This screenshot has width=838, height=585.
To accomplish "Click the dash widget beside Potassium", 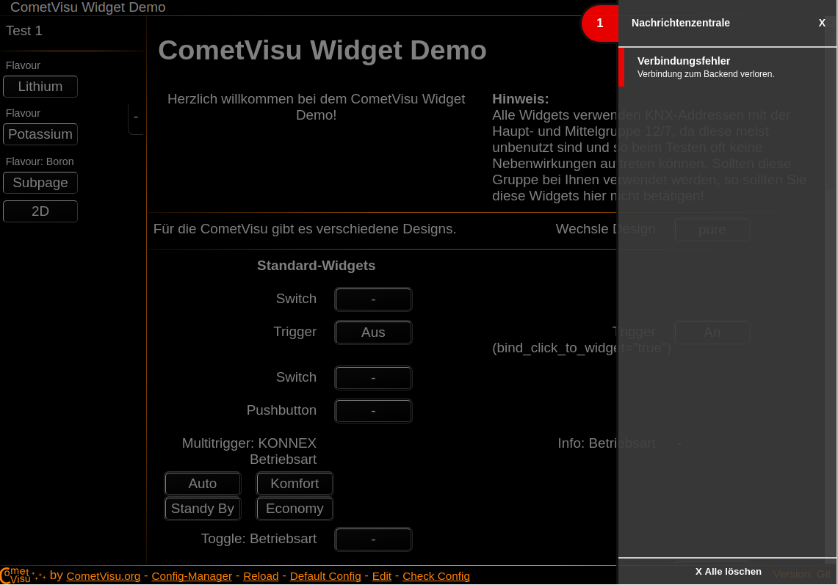I will 136,117.
